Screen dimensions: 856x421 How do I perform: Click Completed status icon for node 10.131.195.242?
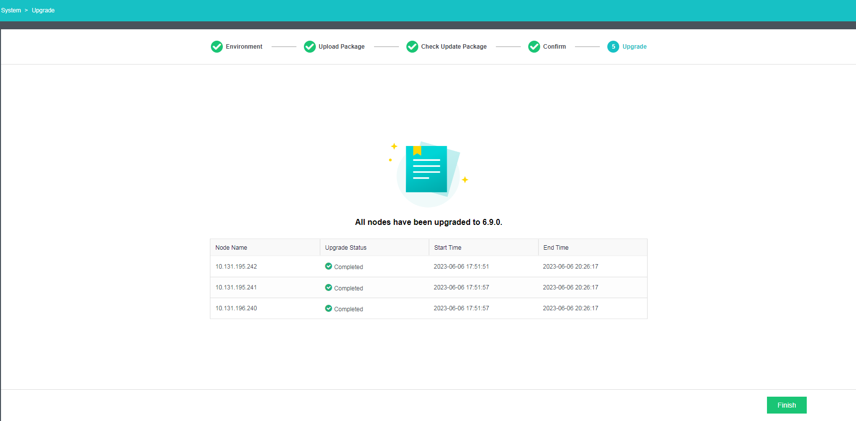click(328, 266)
